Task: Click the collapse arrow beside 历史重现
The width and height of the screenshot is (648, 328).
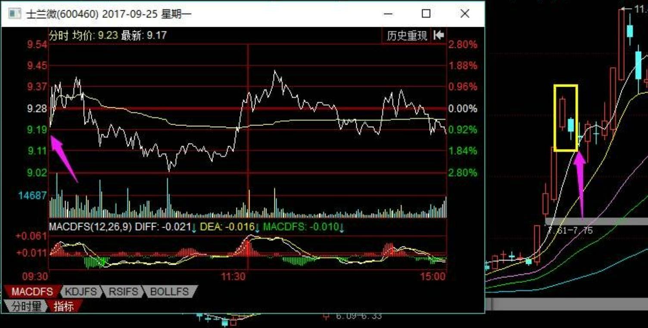Action: 438,35
